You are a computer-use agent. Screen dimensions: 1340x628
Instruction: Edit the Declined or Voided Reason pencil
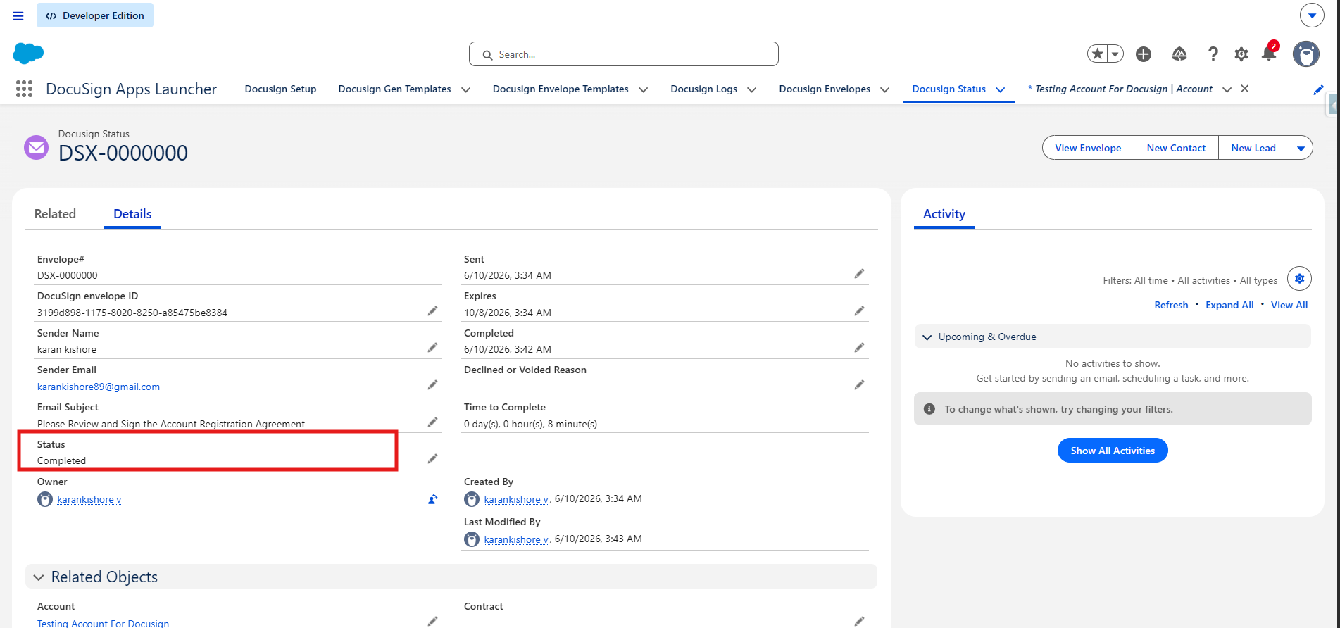(x=859, y=385)
